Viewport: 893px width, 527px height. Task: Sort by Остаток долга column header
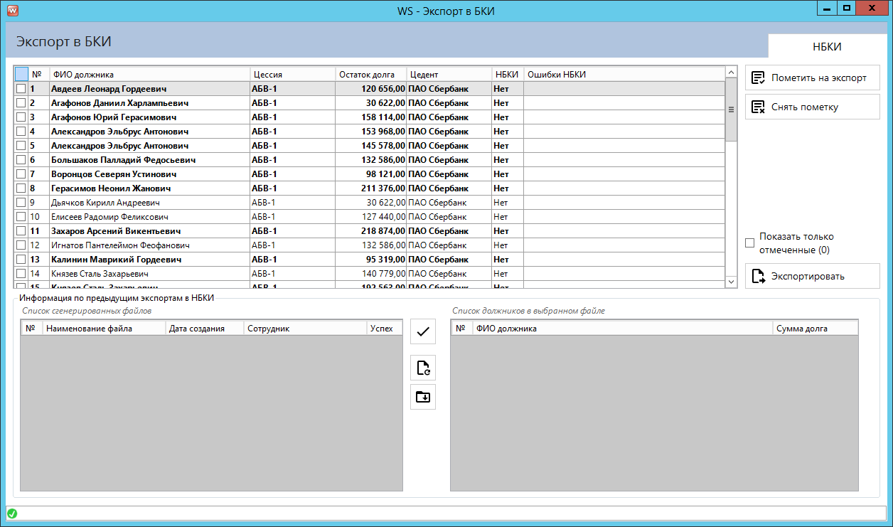(370, 74)
